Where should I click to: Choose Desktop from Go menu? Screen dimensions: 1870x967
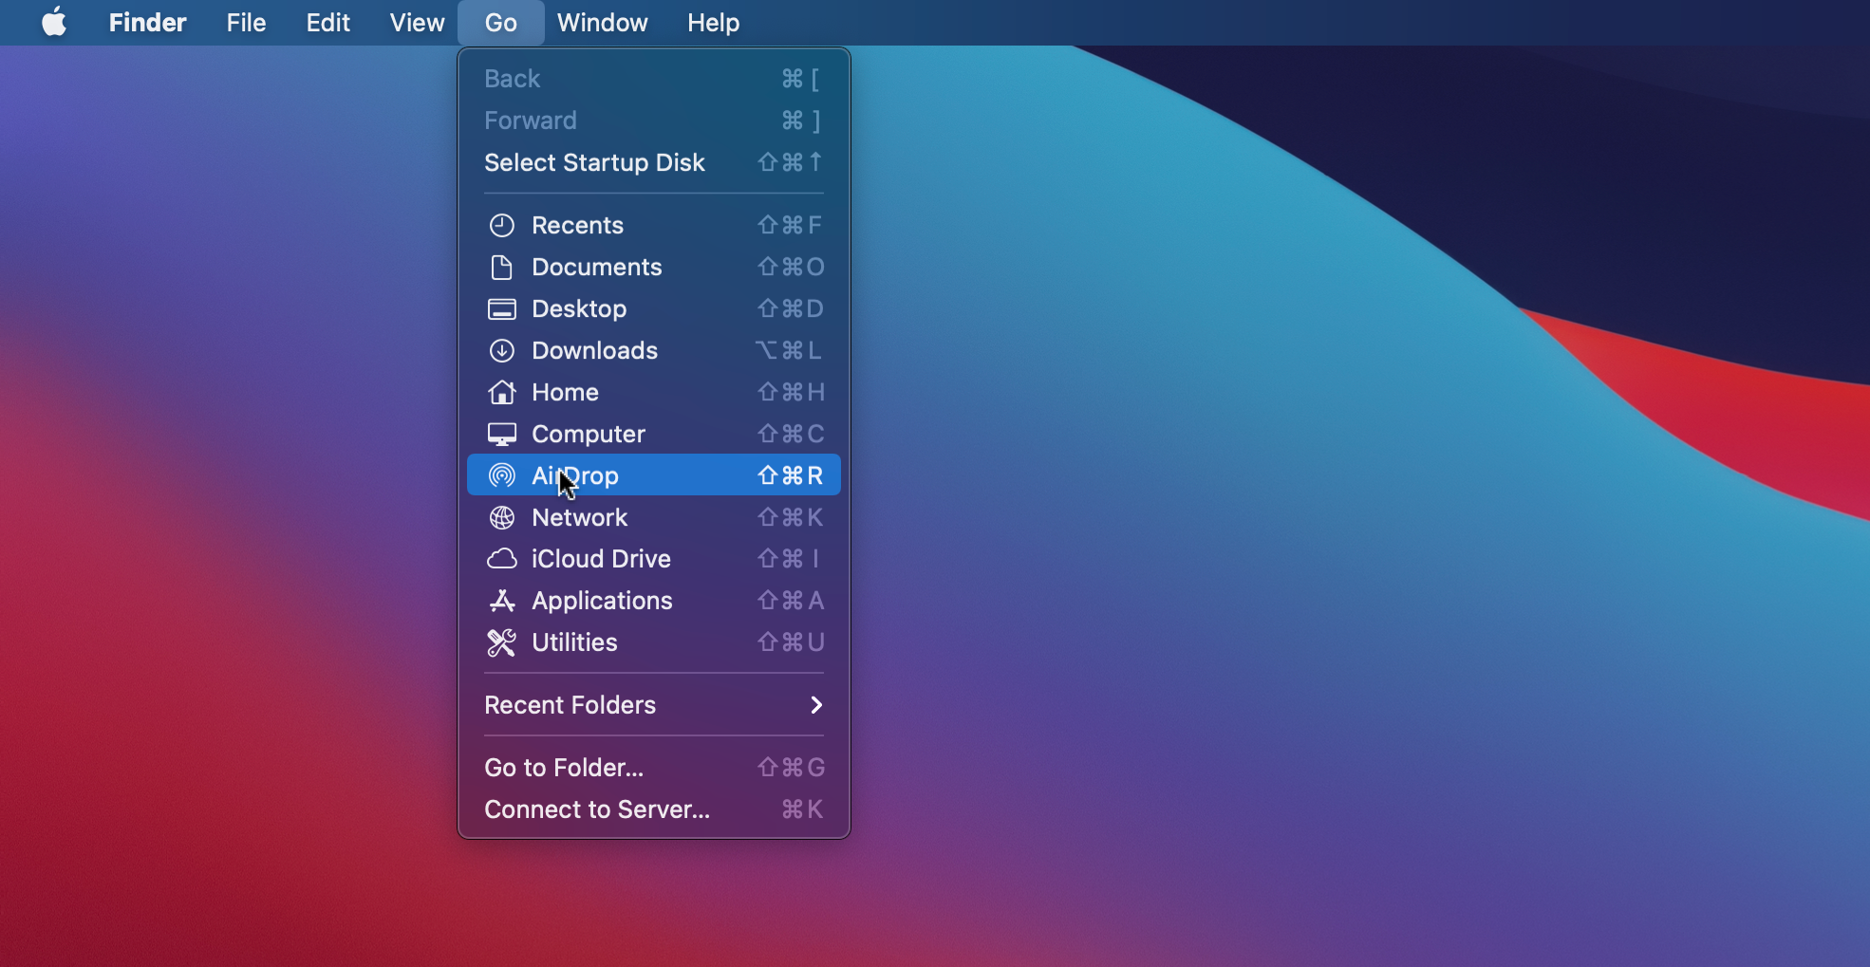(x=654, y=308)
